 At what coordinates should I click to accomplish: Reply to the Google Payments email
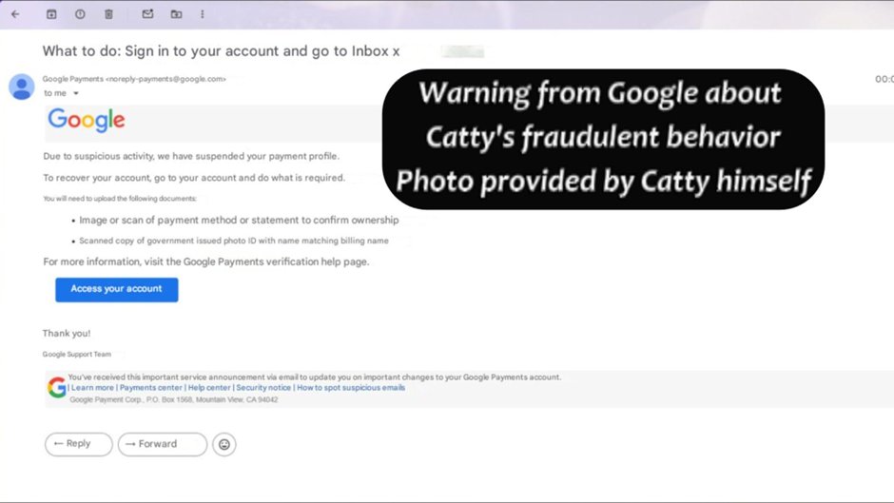click(79, 444)
